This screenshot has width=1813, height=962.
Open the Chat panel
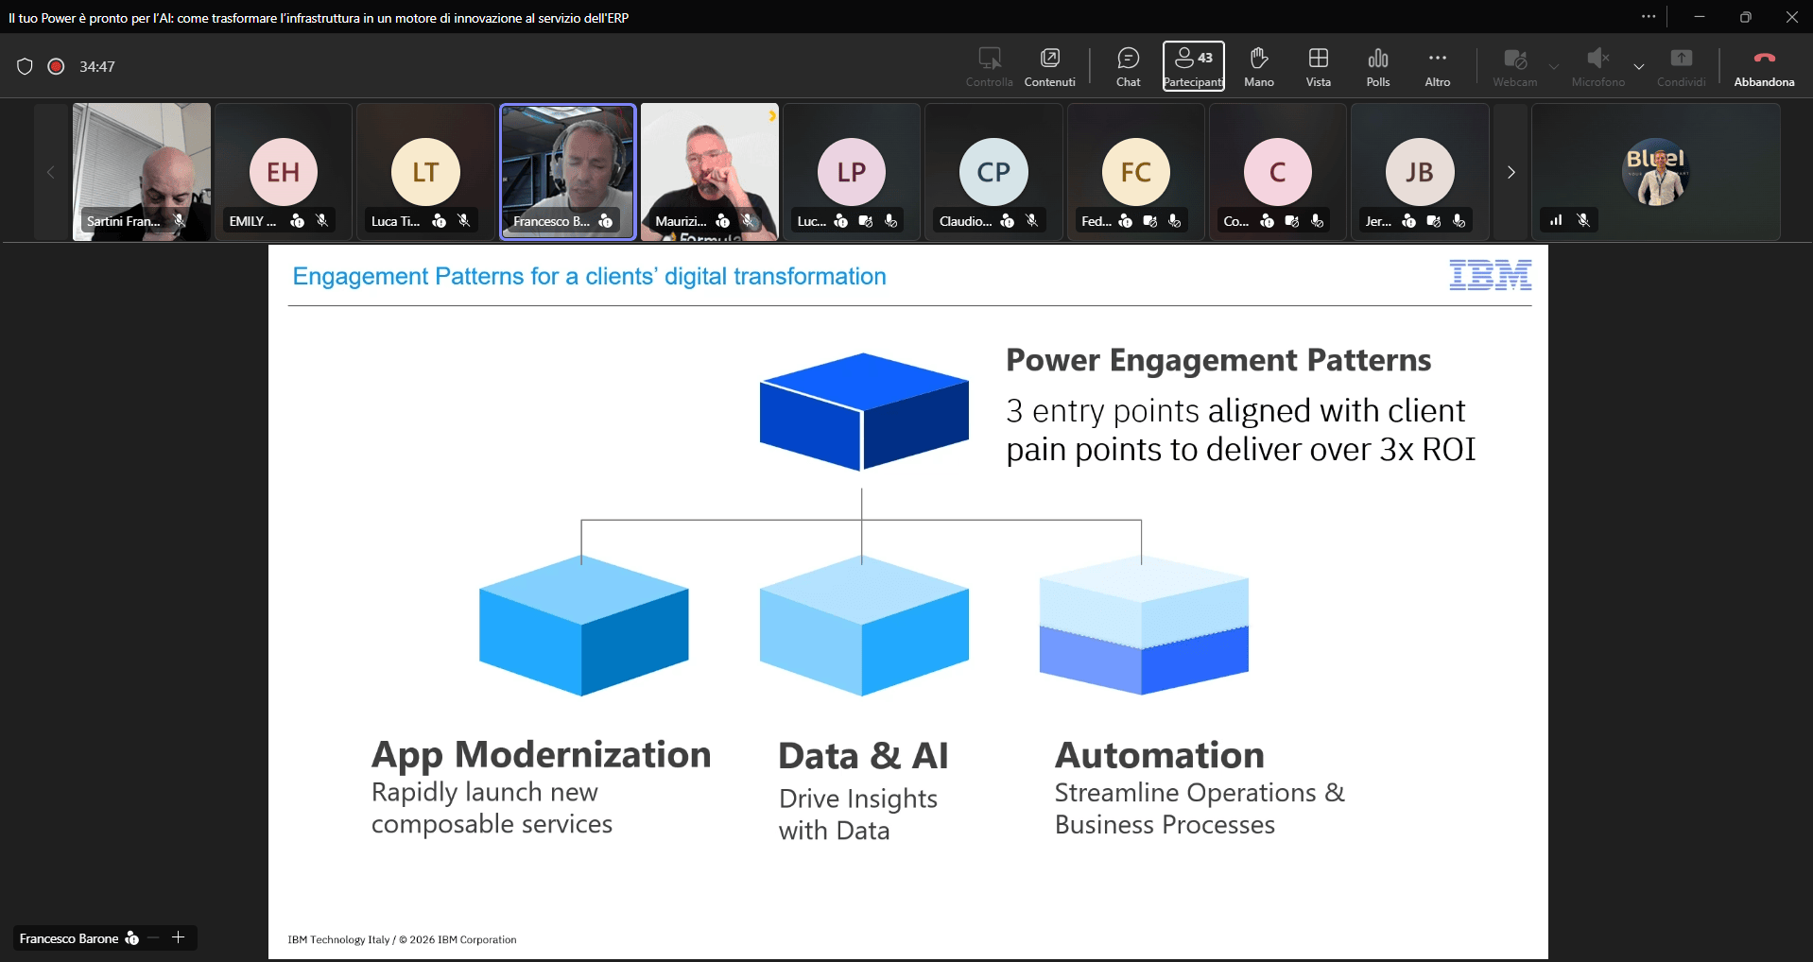pos(1128,67)
